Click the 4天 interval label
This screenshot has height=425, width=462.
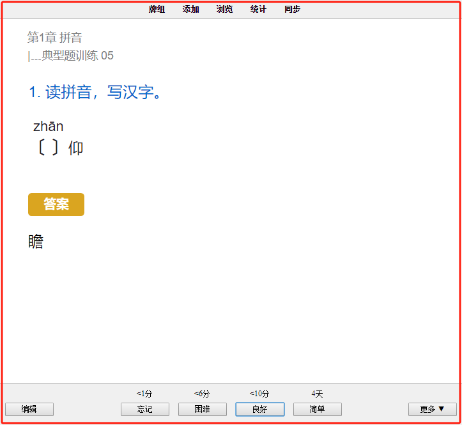[318, 394]
